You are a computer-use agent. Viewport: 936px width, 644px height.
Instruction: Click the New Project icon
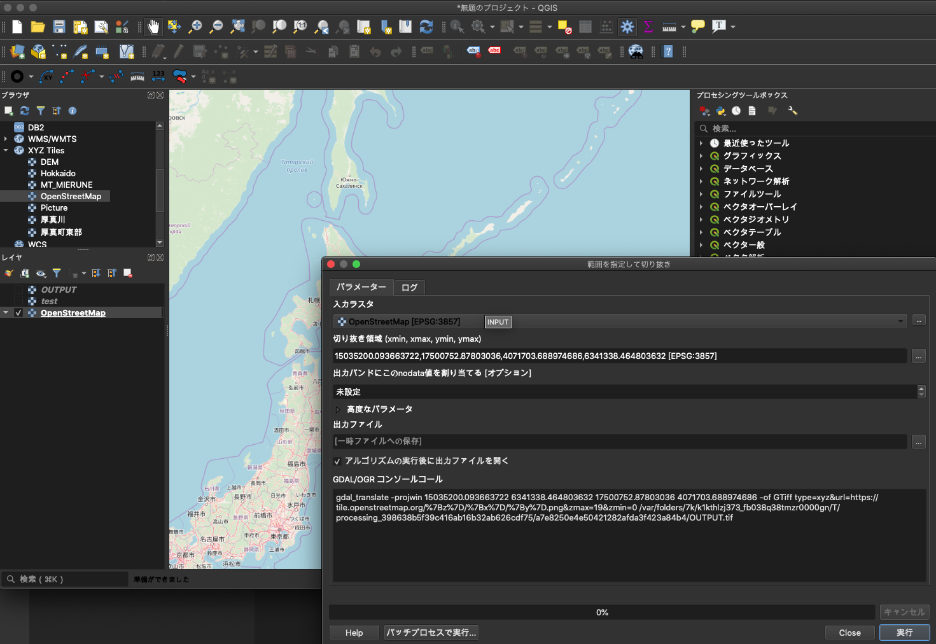click(x=17, y=27)
